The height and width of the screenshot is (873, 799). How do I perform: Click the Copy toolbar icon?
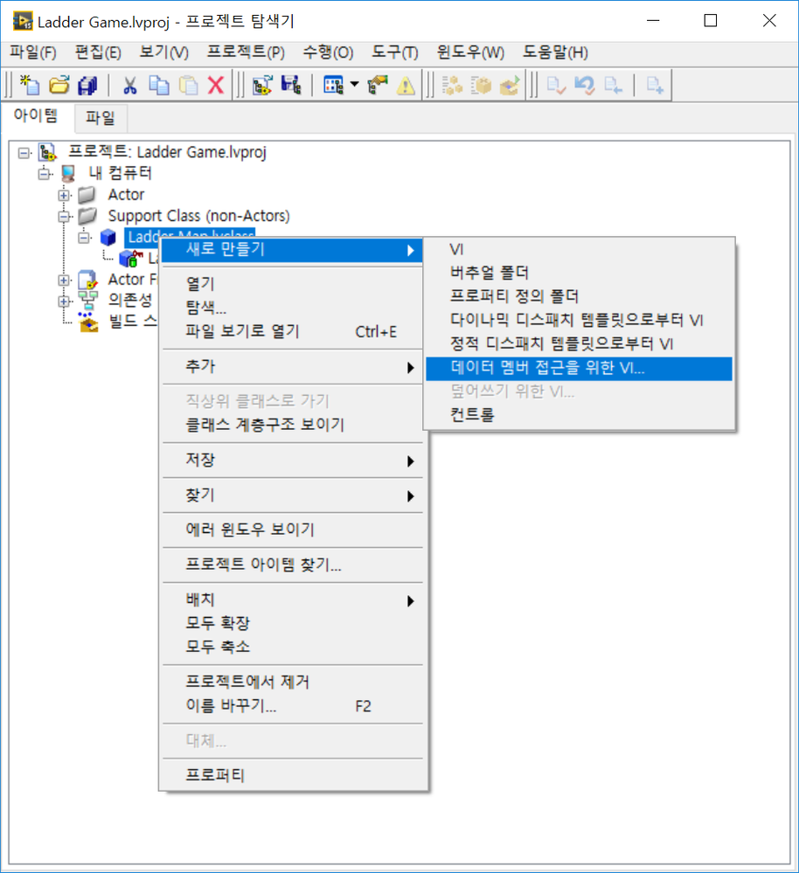point(159,85)
